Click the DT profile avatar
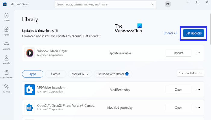211x120 pixels. (168, 4)
